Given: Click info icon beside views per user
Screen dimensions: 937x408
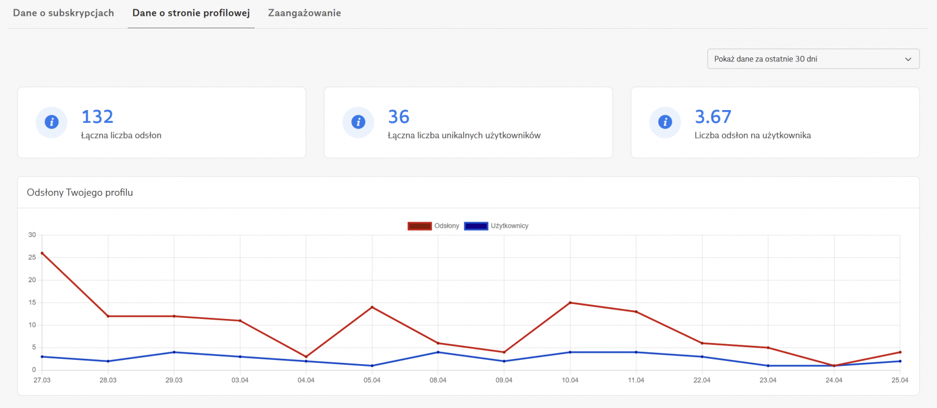Looking at the screenshot, I should click(x=665, y=122).
